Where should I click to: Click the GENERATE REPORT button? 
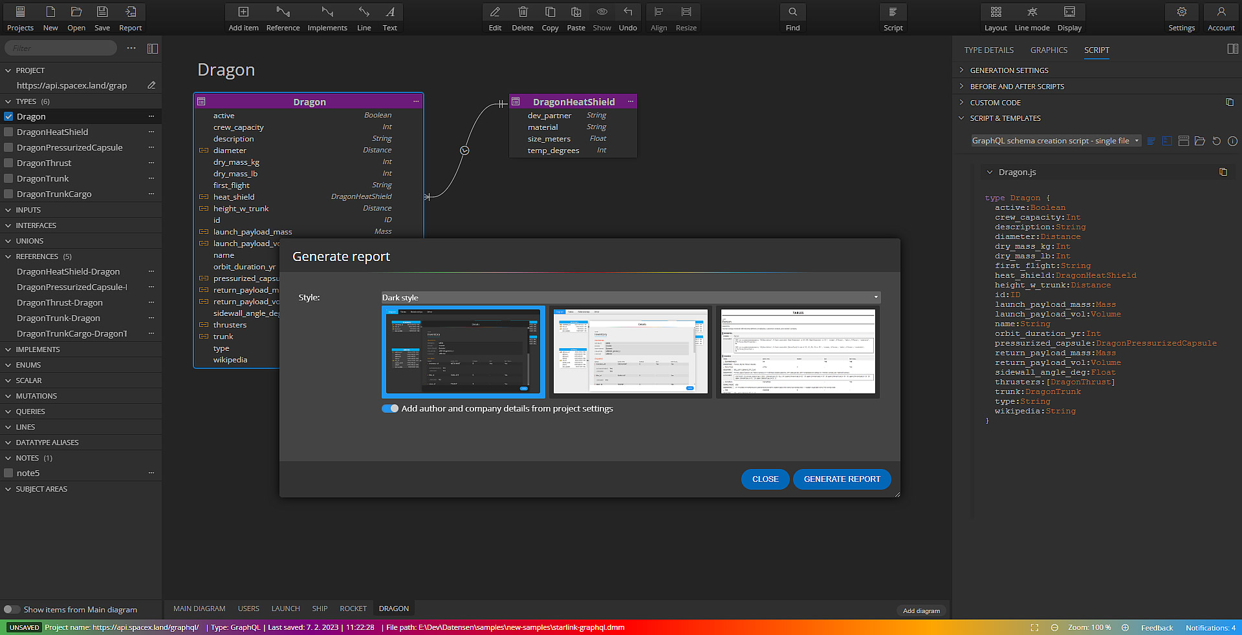click(x=842, y=479)
